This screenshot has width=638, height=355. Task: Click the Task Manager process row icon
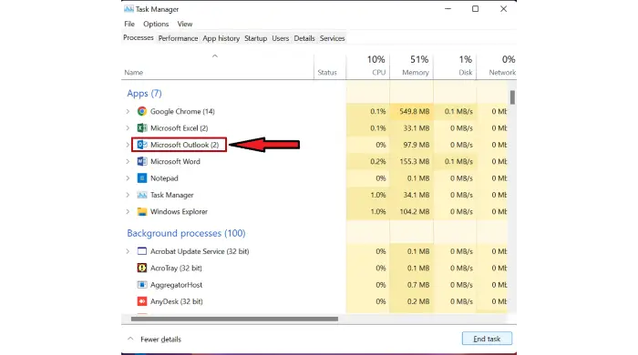pyautogui.click(x=141, y=195)
